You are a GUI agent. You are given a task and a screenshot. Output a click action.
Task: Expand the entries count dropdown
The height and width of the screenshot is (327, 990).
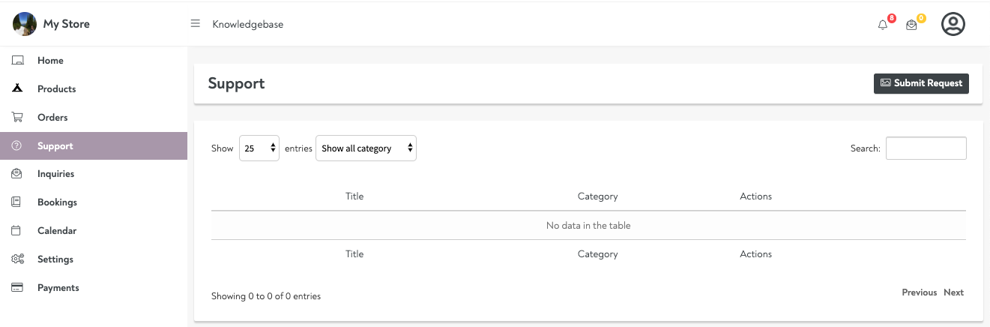[x=259, y=148]
